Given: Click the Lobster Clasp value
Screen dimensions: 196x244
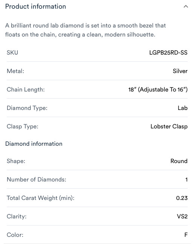Looking at the screenshot, I should [169, 127].
